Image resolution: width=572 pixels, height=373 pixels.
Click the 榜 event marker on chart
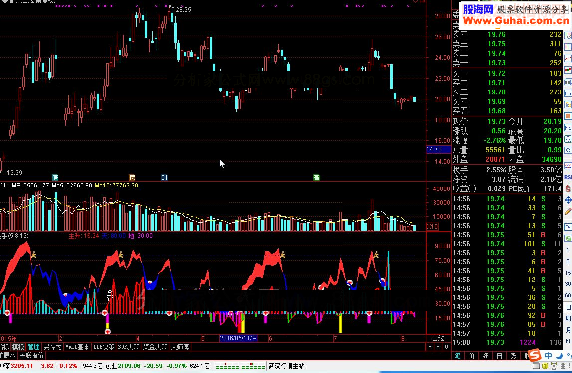pyautogui.click(x=132, y=177)
